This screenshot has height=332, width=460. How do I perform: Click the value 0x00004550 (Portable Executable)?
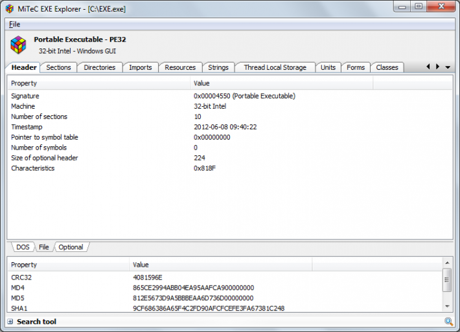click(244, 96)
